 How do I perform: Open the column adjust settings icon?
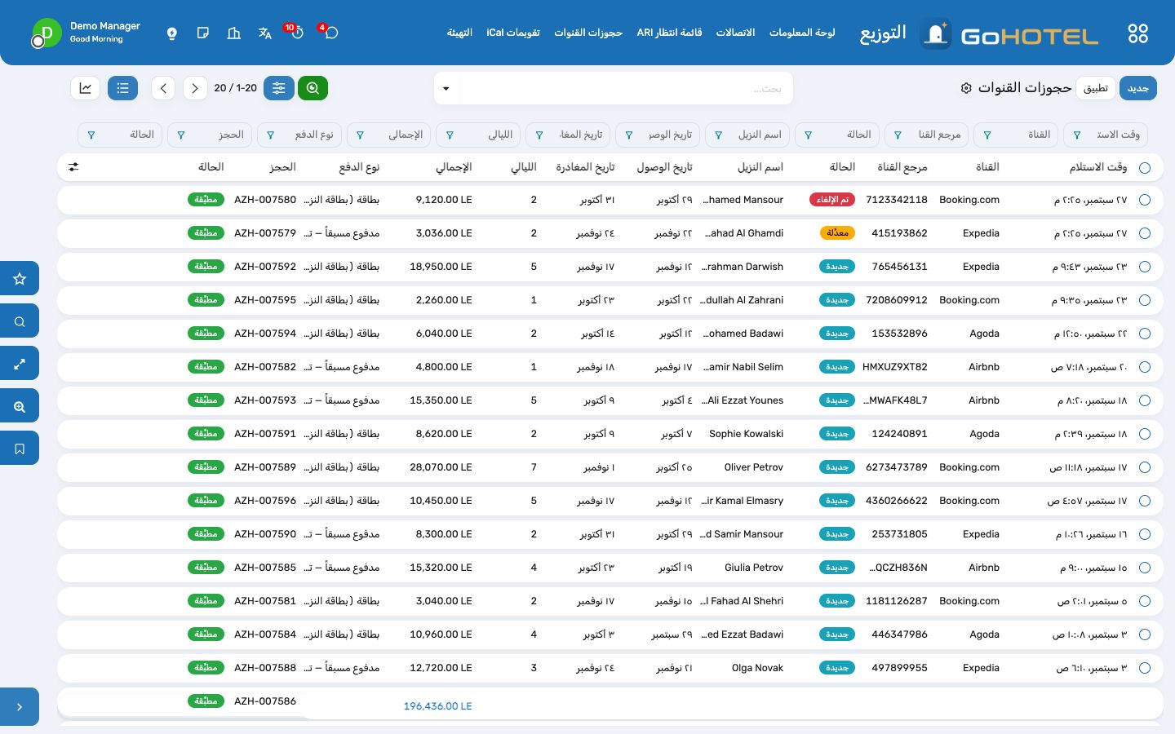pos(73,167)
